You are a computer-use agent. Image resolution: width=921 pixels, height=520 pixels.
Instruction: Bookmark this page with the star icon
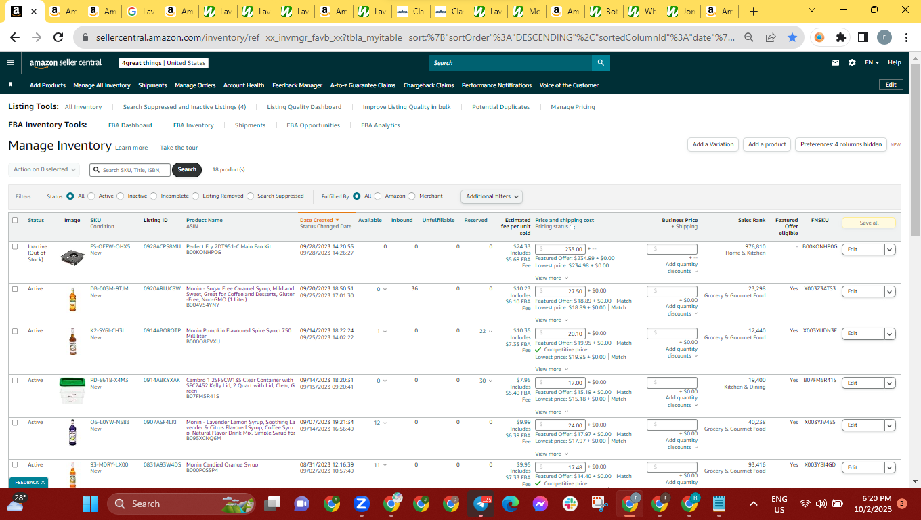792,38
